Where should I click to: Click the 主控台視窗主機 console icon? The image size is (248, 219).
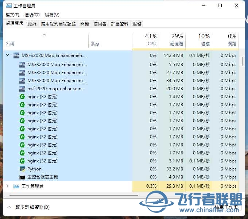(x=22, y=177)
